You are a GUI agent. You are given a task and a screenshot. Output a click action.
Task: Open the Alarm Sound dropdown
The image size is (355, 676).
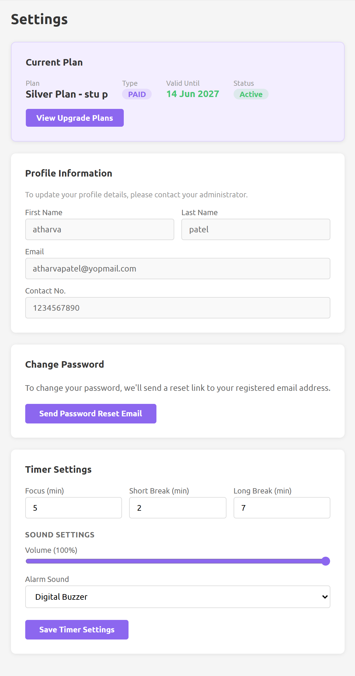point(178,597)
